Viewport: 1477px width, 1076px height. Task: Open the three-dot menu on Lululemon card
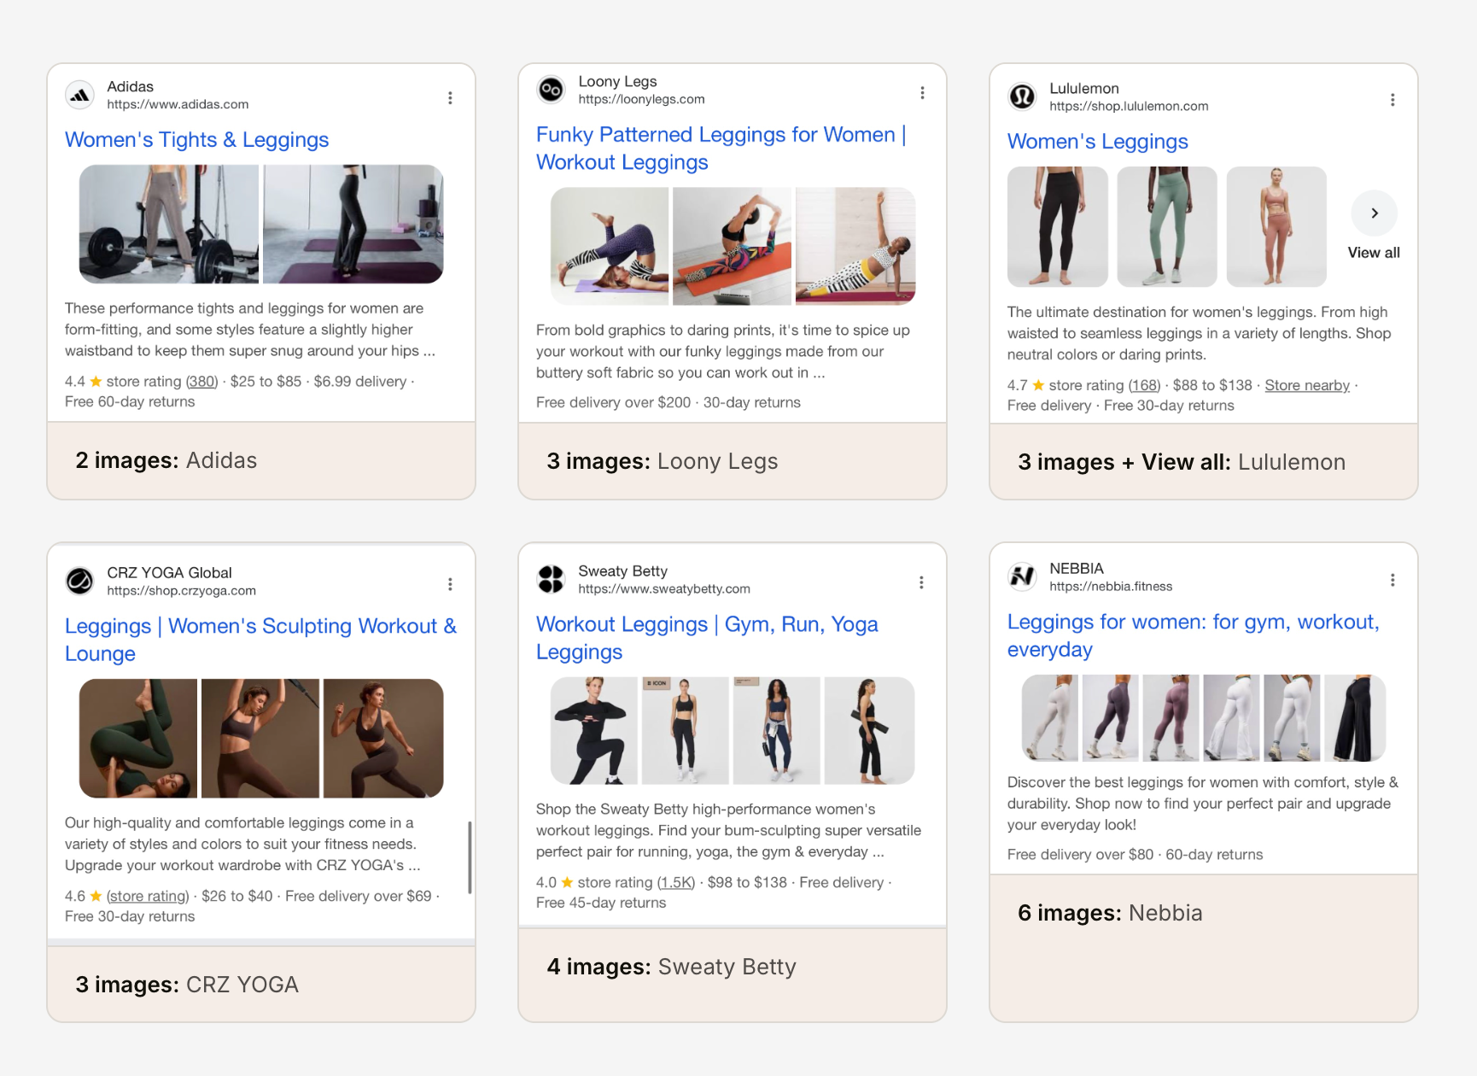(1392, 99)
